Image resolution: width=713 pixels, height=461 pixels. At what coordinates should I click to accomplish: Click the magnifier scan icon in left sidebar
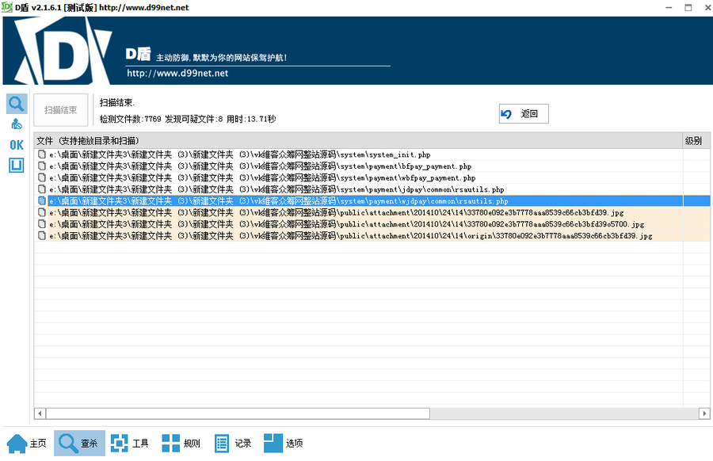(17, 104)
